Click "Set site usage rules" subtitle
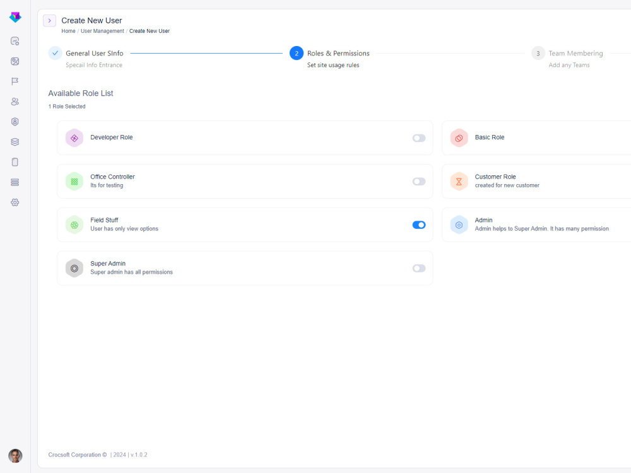 (333, 65)
